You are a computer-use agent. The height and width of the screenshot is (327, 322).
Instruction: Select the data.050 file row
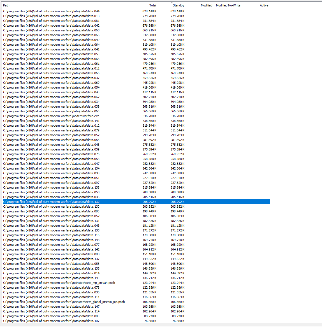coord(136,54)
